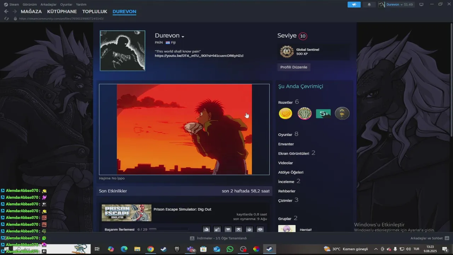The image size is (453, 255).
Task: Open the Rehberler guides link
Action: (x=287, y=191)
